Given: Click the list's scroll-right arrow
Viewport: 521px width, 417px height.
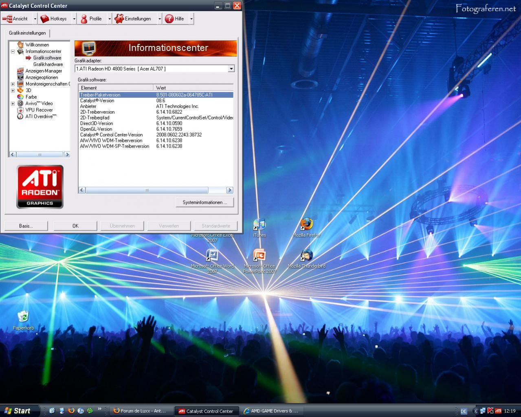Looking at the screenshot, I should [x=230, y=190].
